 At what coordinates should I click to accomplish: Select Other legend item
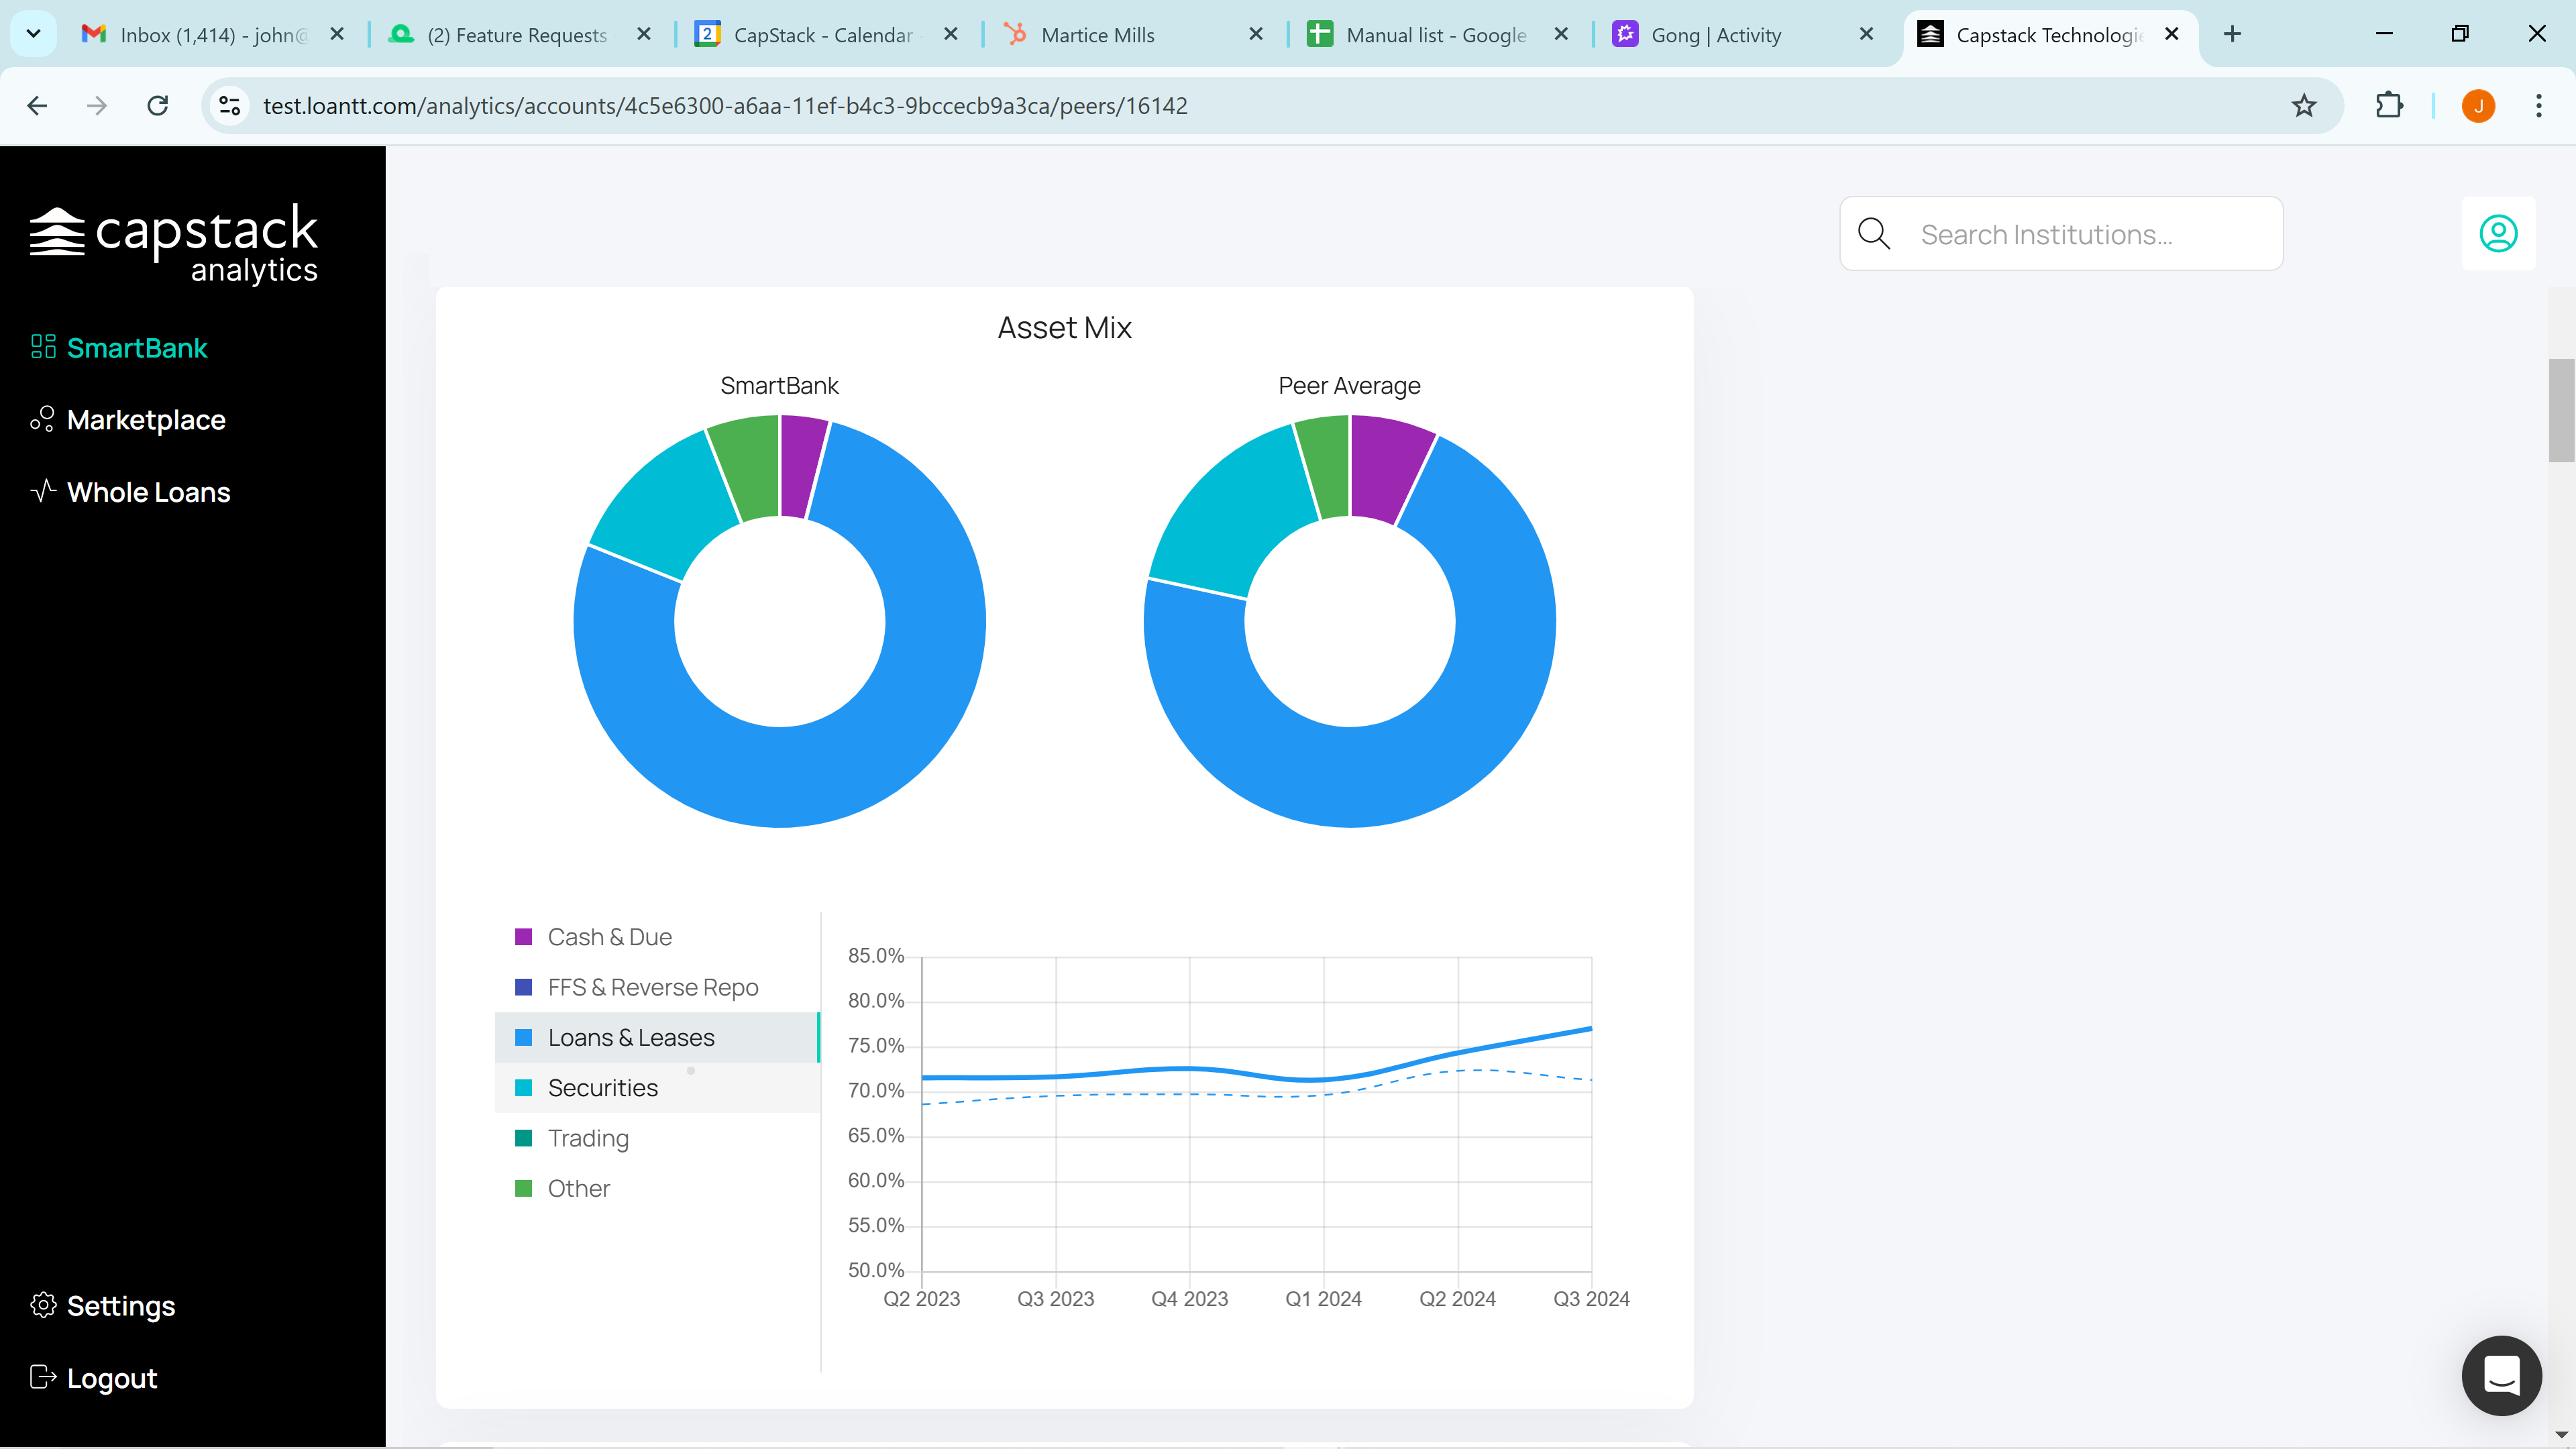tap(657, 1189)
